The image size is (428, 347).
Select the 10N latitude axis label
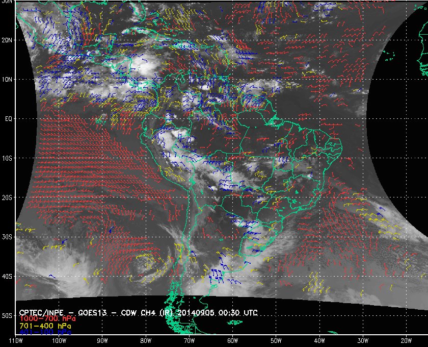[7, 80]
